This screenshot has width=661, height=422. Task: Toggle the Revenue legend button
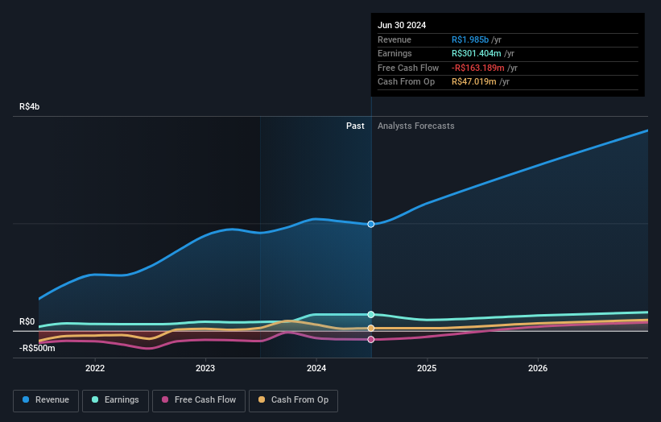tap(46, 400)
